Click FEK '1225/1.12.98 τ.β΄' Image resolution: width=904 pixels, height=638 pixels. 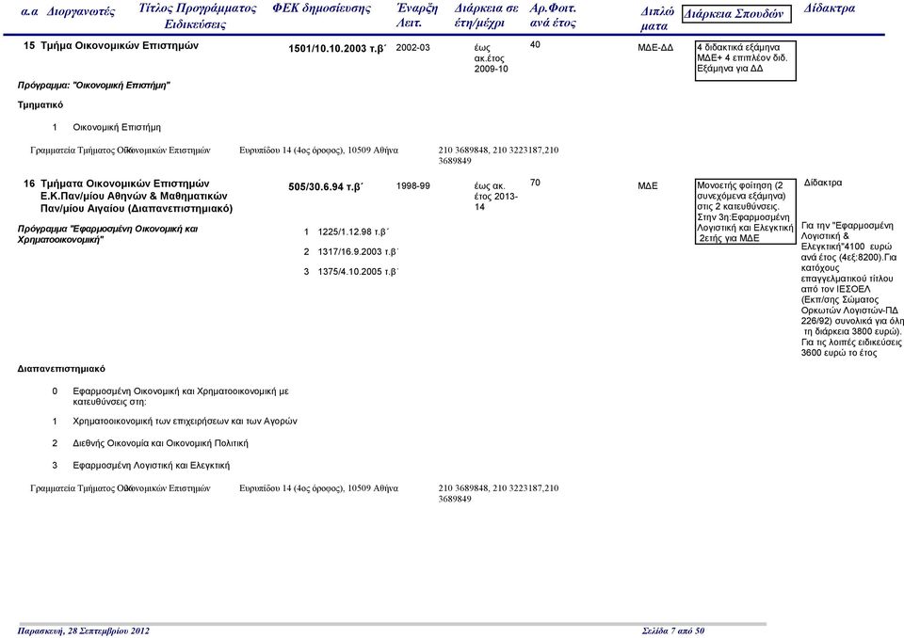point(347,232)
